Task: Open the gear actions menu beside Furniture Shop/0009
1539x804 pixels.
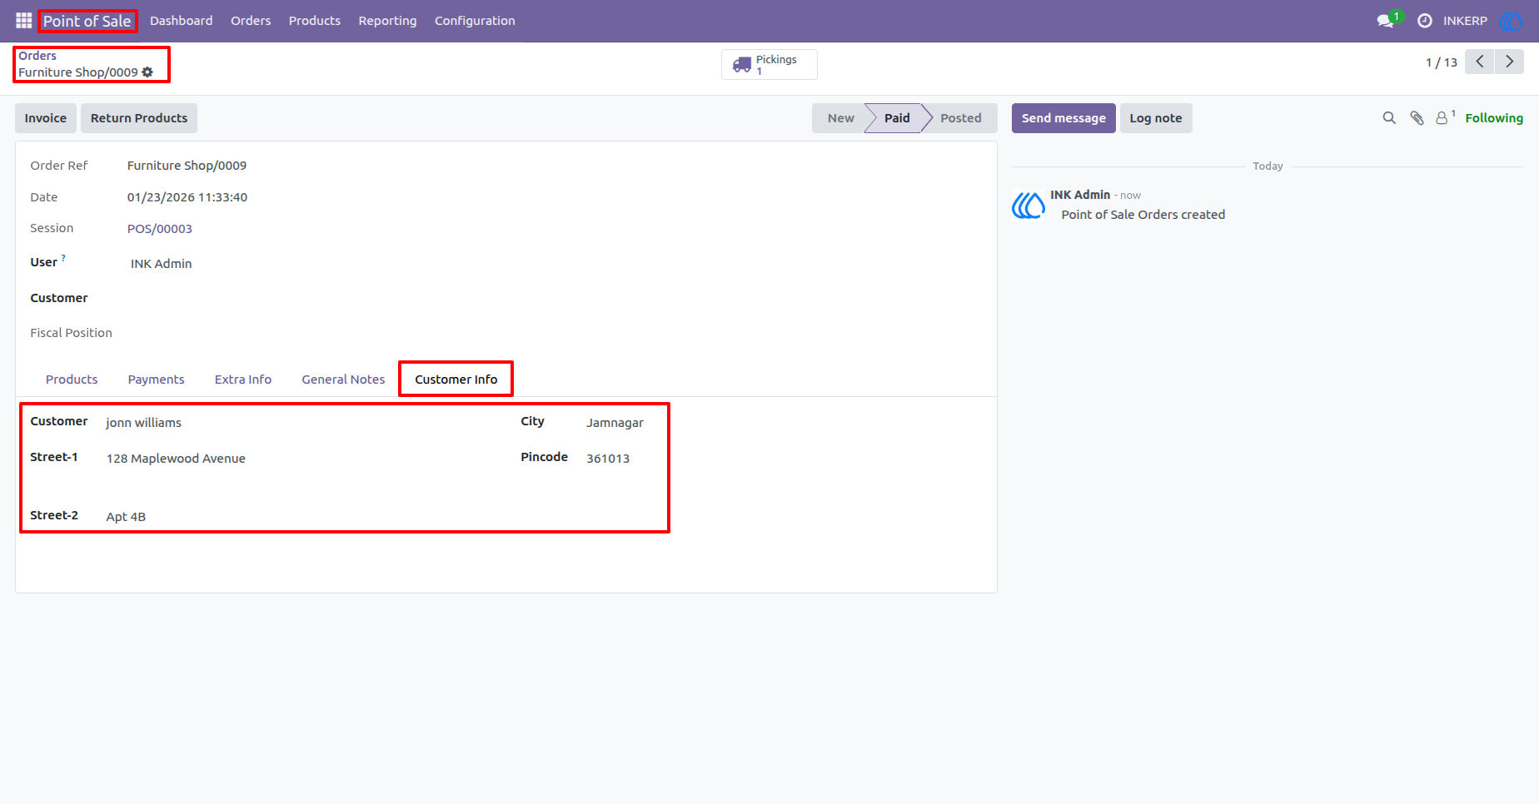Action: point(147,72)
